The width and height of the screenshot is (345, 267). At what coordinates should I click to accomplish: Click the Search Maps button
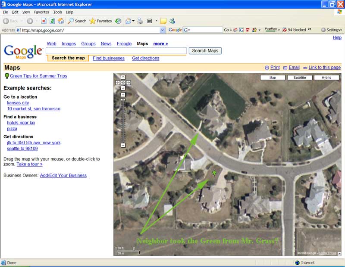coord(205,51)
